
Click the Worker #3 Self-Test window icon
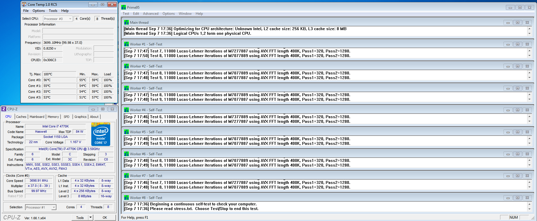tap(126, 88)
